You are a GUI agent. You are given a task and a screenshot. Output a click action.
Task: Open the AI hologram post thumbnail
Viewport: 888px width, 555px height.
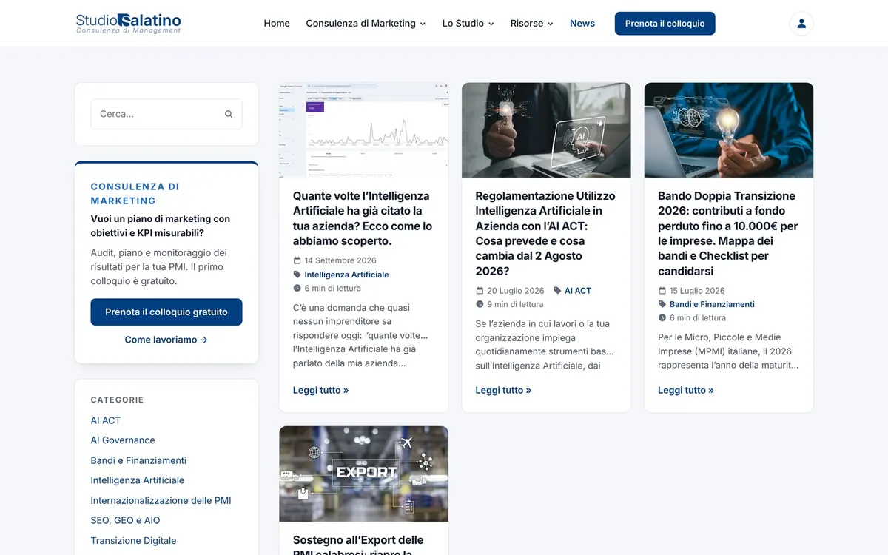click(x=546, y=130)
